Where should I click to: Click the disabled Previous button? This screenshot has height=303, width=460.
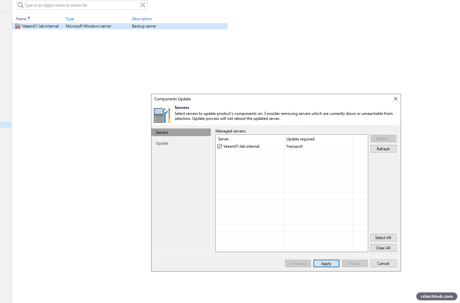[x=298, y=264]
